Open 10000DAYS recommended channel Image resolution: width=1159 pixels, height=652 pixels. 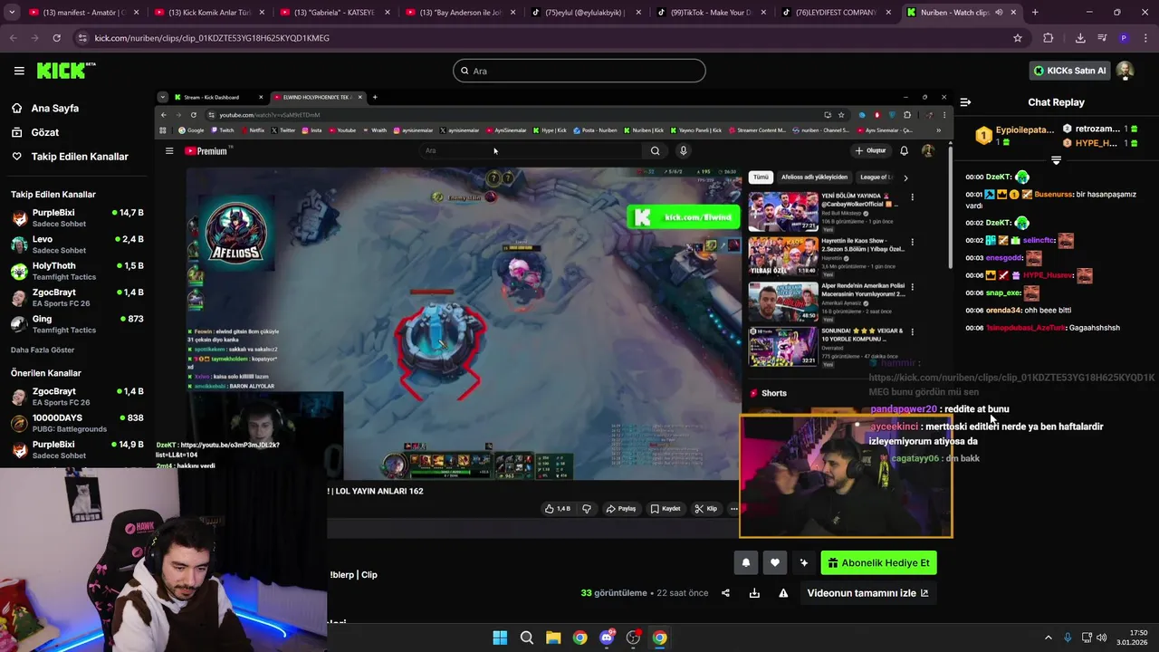tap(77, 423)
